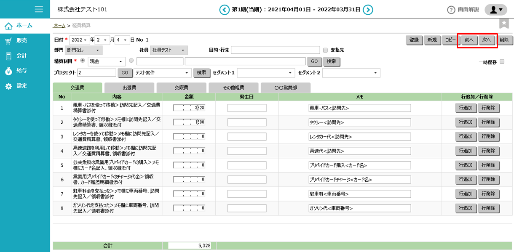The height and width of the screenshot is (252, 514).
Task: Open 画面解説 help question mark icon
Action: click(x=451, y=10)
